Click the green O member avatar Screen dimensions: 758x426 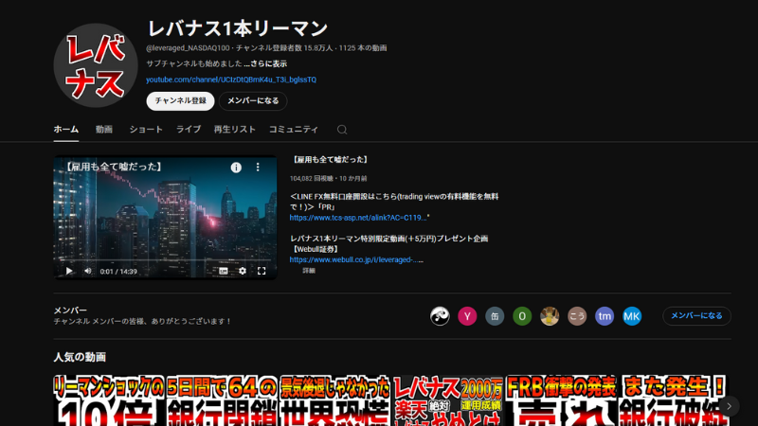tap(522, 316)
